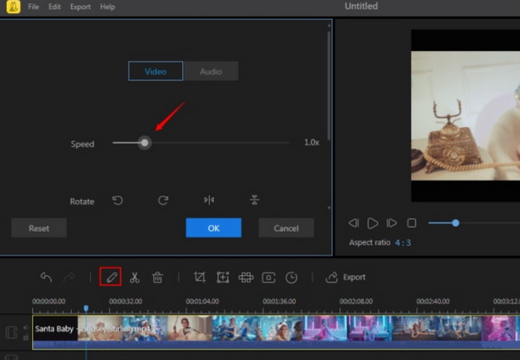Flip video vertically

255,201
